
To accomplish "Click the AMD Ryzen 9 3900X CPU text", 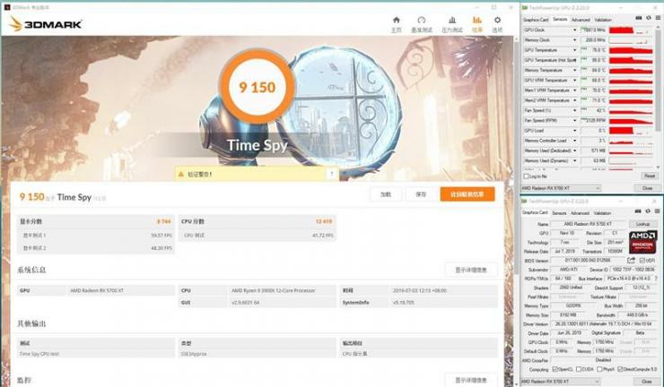I will (273, 290).
